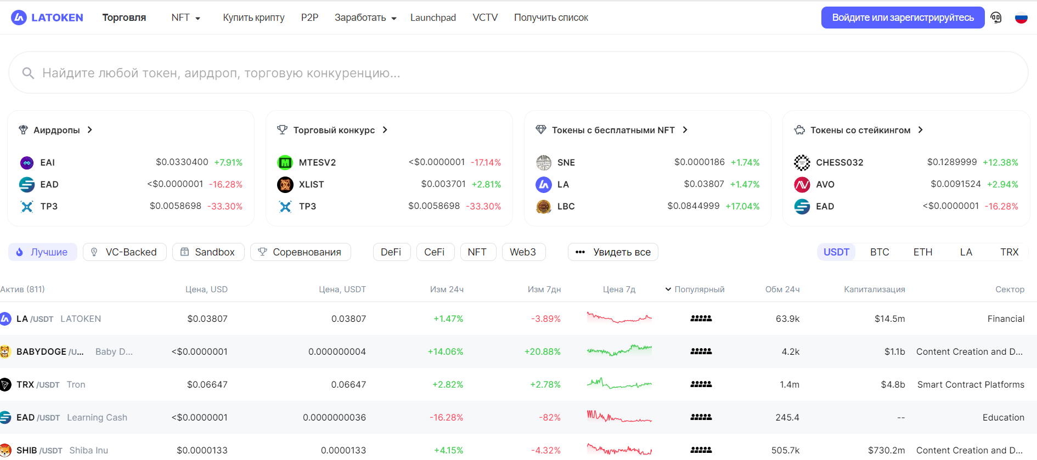The width and height of the screenshot is (1037, 460).
Task: Open Получить список page
Action: [x=551, y=18]
